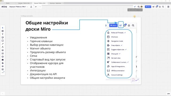
Task: Click the minimap thumbnail inside the slide
Action: click(135, 81)
